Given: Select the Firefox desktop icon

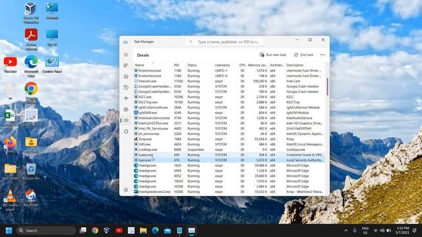Looking at the screenshot, I should [11, 145].
